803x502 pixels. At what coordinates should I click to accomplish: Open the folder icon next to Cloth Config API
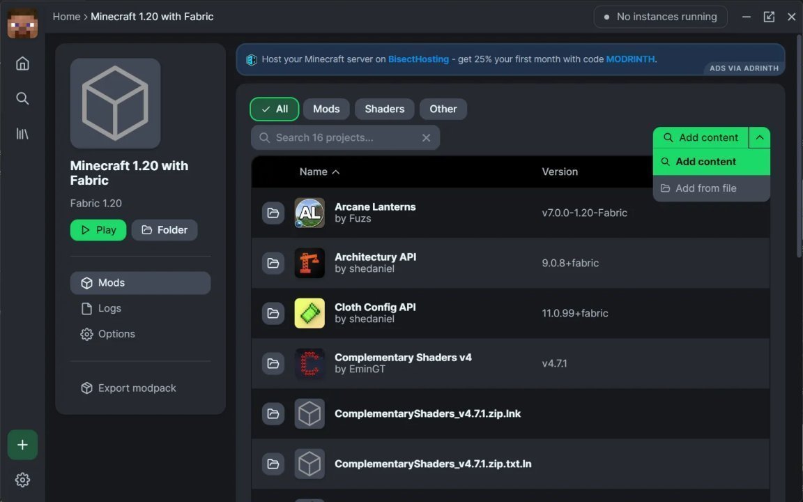273,313
